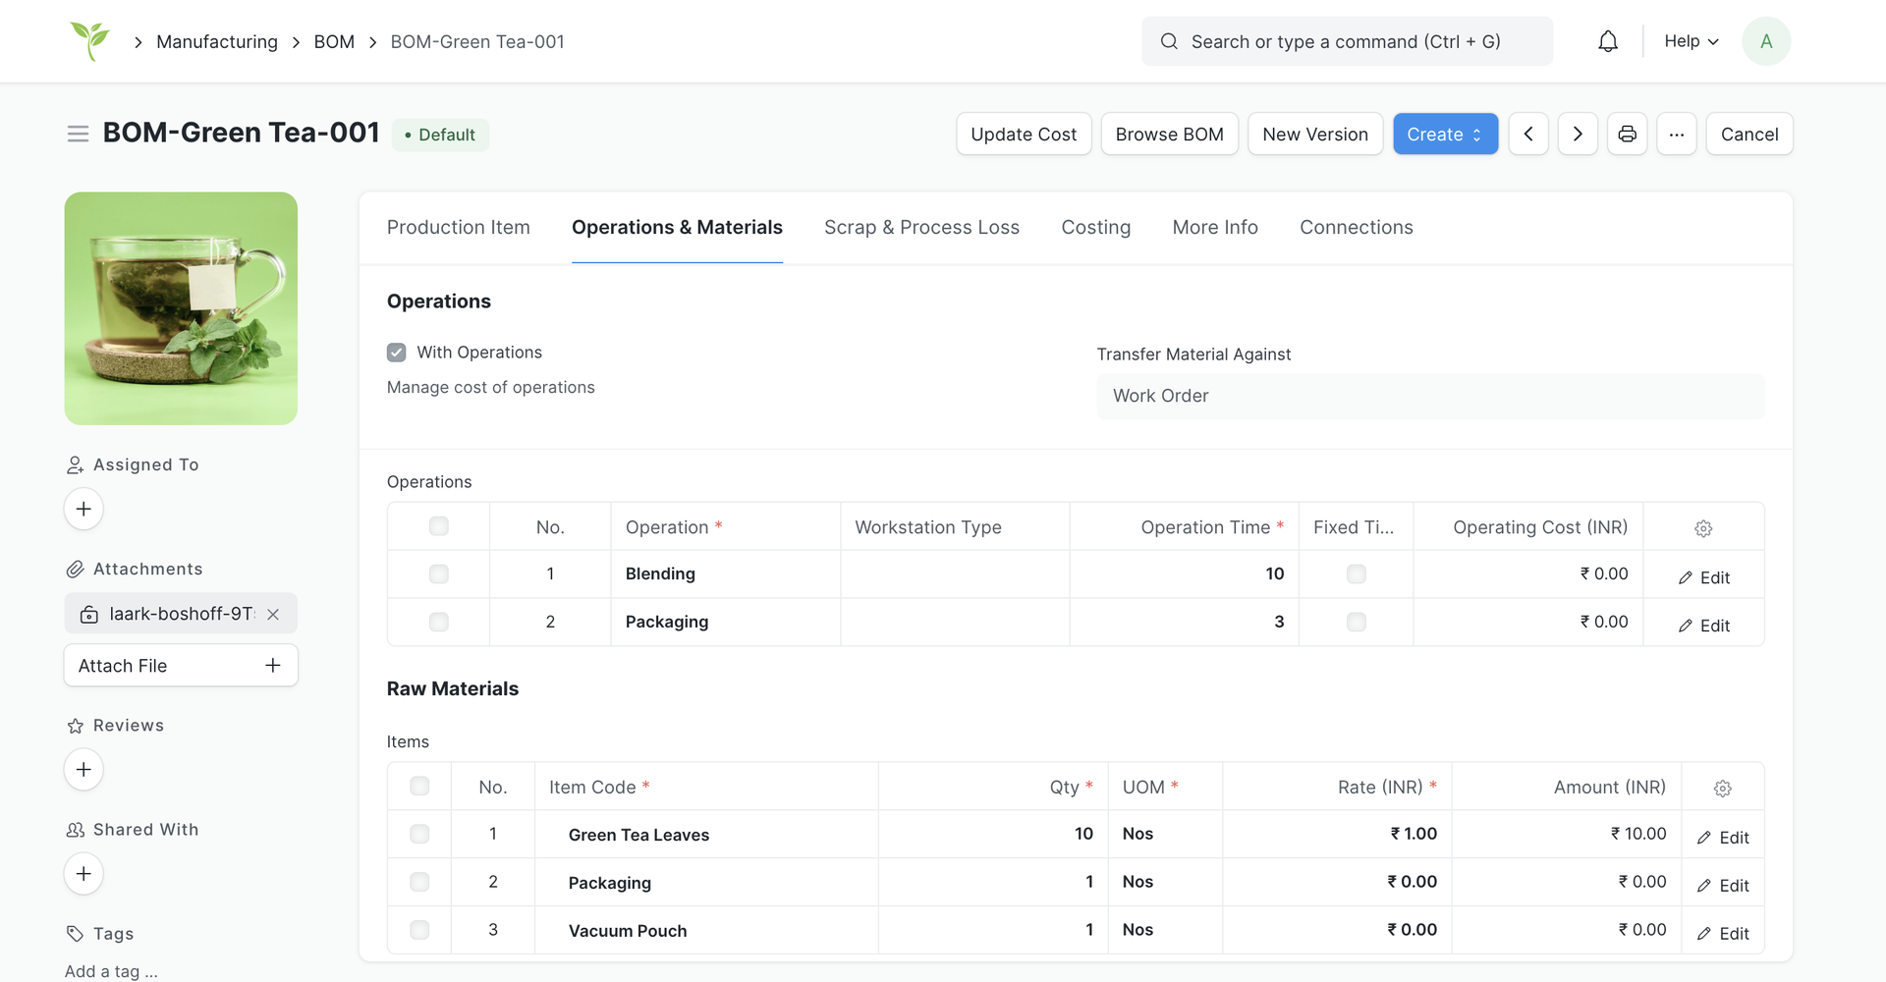Select the Blending operation row checkbox
The height and width of the screenshot is (982, 1886).
tap(439, 573)
